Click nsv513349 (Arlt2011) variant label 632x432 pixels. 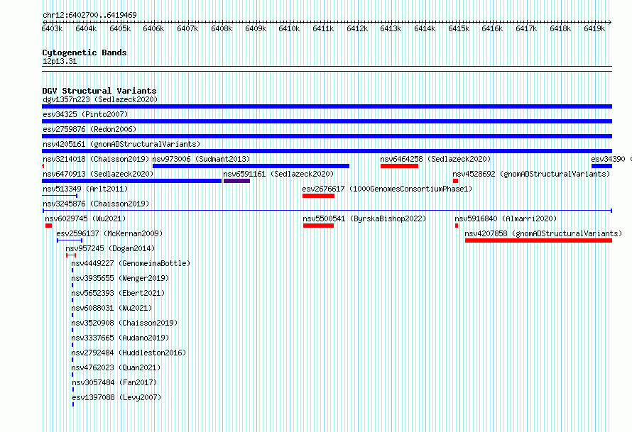[85, 189]
